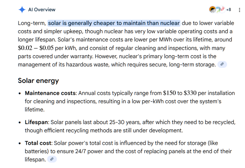Click the words 'Long-term,' at paragraph start
245x168 pixels.
[x=32, y=23]
